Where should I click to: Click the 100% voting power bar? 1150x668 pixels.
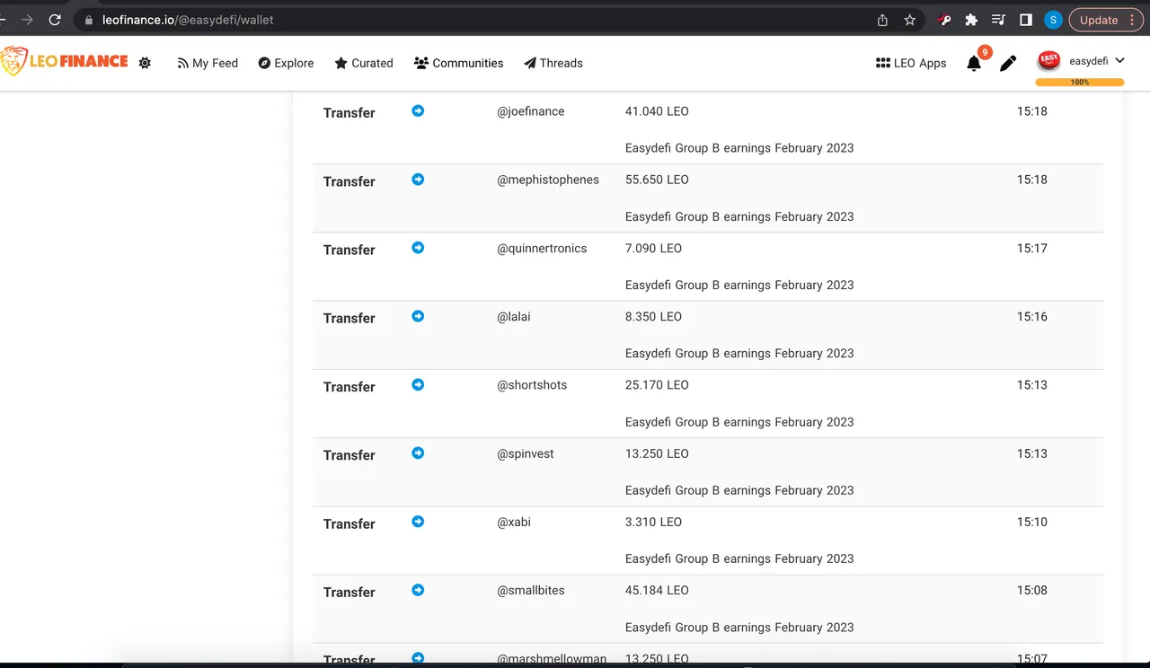click(x=1080, y=82)
